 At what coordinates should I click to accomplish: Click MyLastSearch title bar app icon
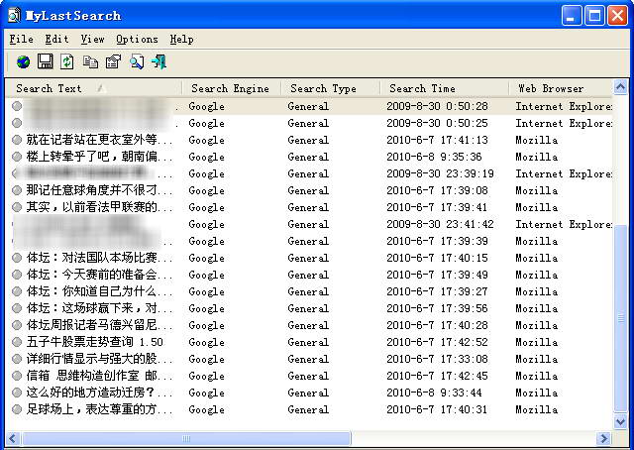click(x=15, y=15)
